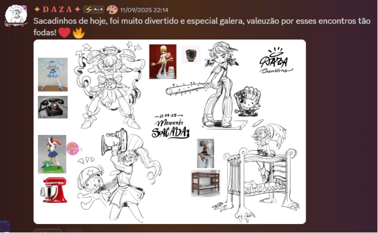Viewport: 378px width, 233px height.
Task: Click the DAZA Creations signature logo
Action: pos(275,61)
